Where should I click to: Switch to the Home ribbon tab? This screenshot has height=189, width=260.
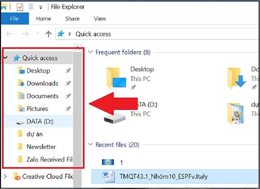(x=43, y=18)
